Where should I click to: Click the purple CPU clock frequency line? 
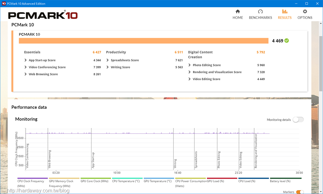coord(148,133)
